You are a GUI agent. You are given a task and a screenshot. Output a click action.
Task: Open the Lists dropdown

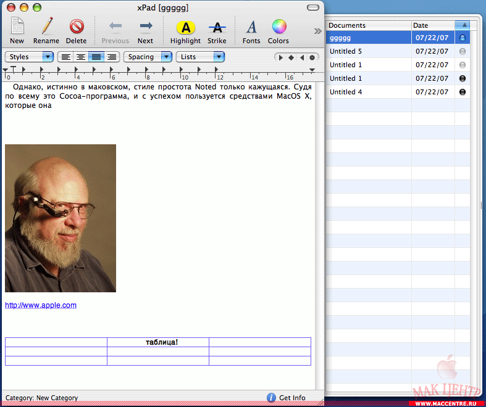pyautogui.click(x=200, y=57)
